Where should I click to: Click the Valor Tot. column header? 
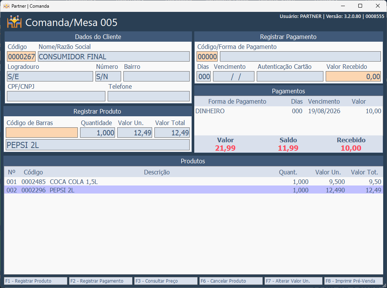coord(364,172)
